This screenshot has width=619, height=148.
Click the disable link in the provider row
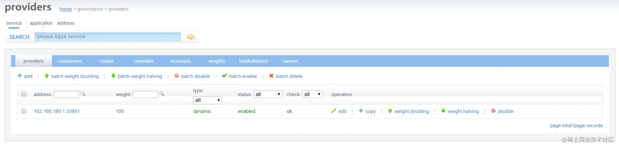tap(506, 111)
